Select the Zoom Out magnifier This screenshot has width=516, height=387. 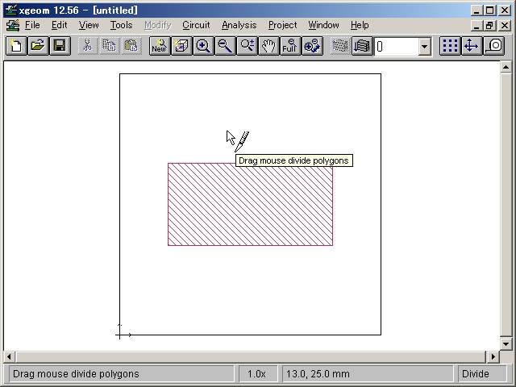coord(225,46)
